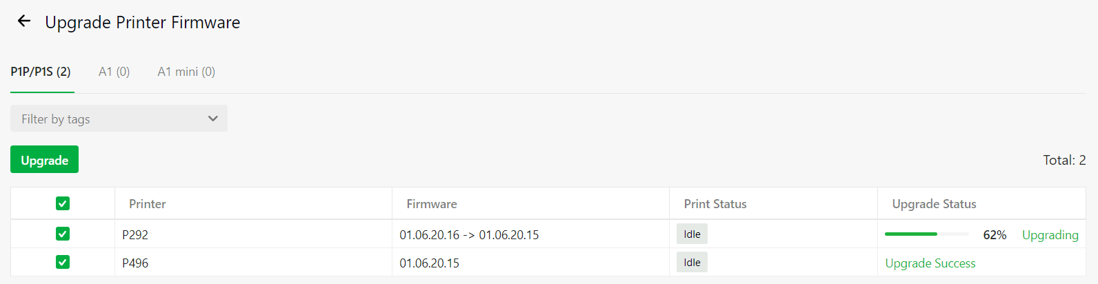Select the P292 printer name cell
The image size is (1098, 284).
[x=253, y=234]
